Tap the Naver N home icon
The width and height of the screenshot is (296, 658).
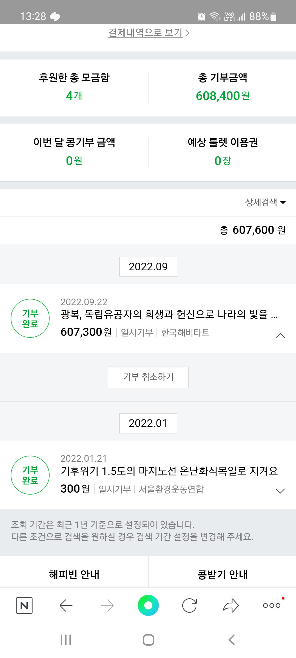(24, 605)
